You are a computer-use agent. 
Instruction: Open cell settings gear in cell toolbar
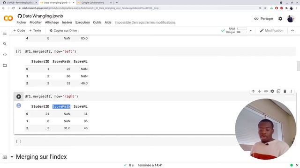point(272,91)
